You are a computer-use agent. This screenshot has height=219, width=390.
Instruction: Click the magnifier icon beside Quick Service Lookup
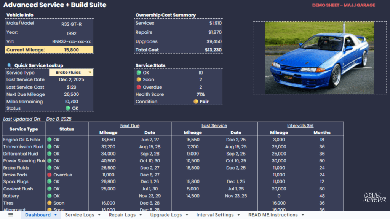point(10,65)
